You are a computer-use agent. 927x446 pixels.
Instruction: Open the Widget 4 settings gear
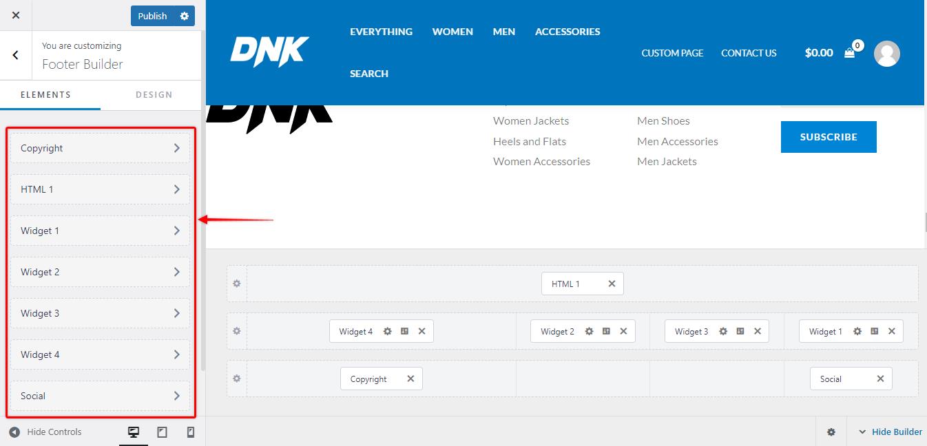(x=388, y=331)
